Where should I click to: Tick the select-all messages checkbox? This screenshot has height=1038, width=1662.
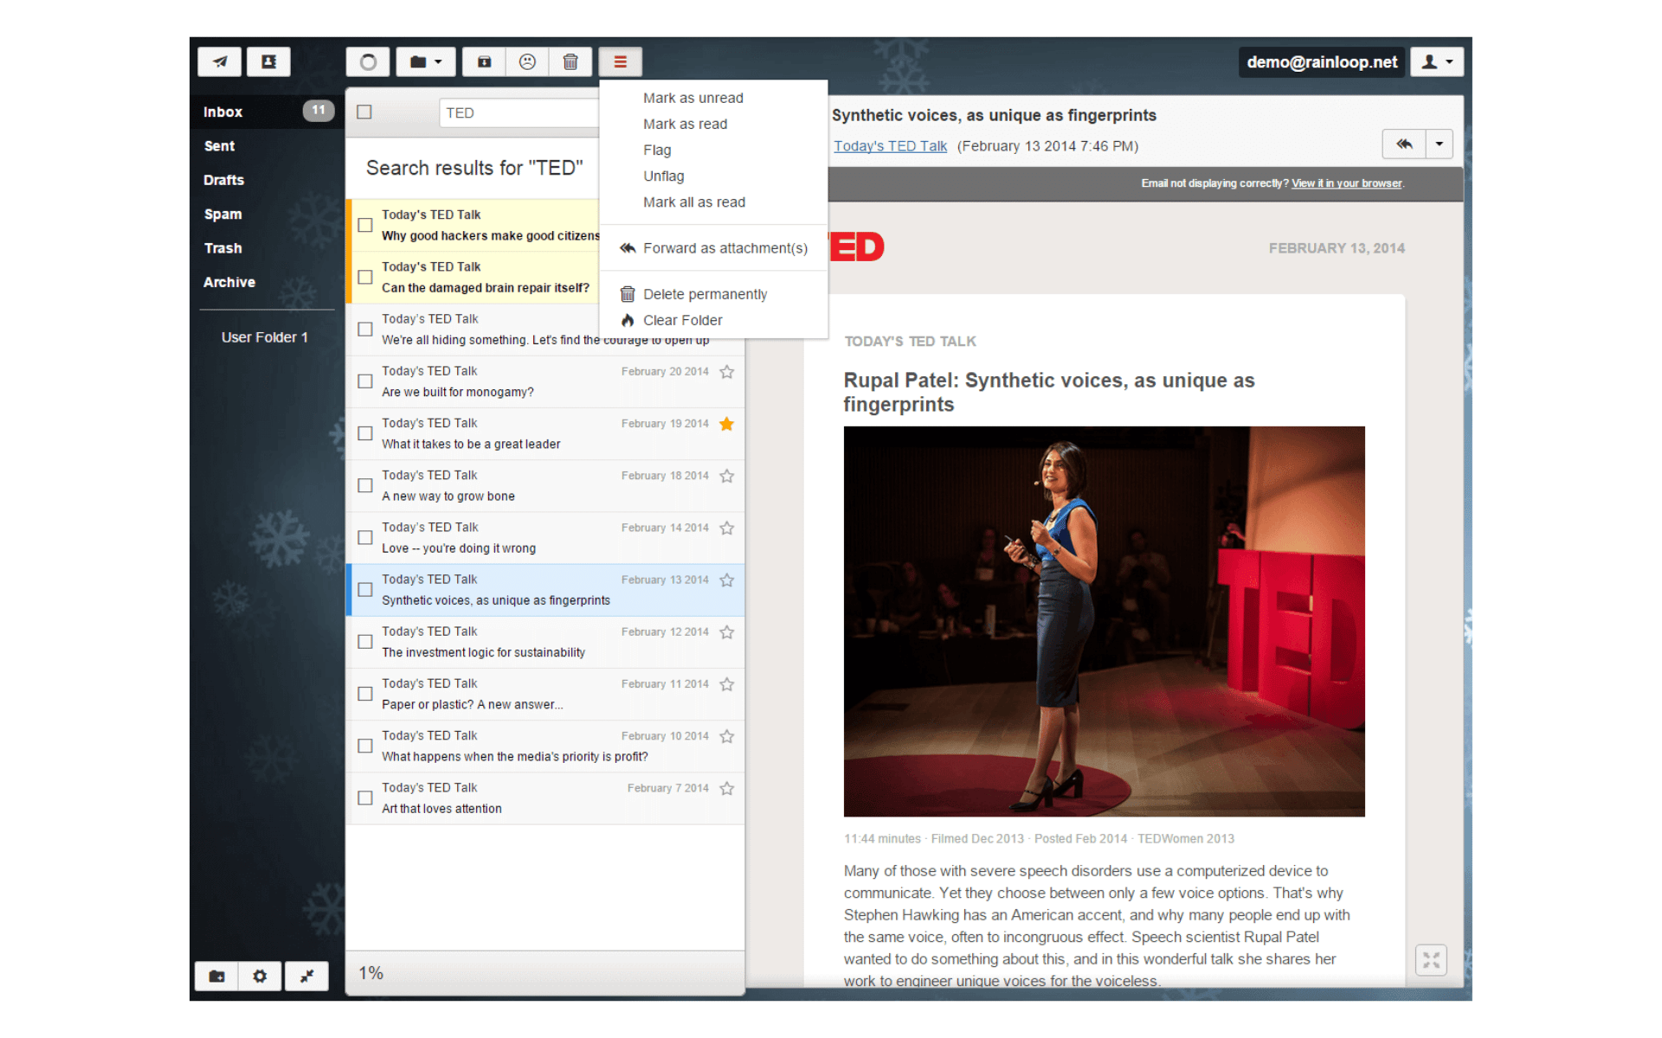pyautogui.click(x=364, y=112)
